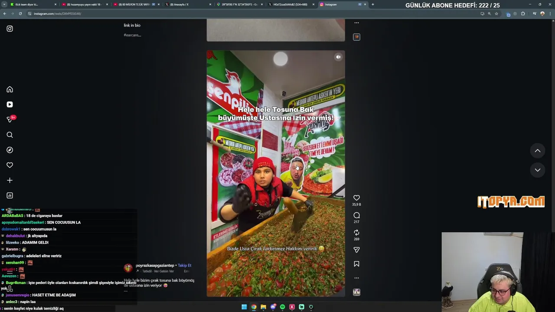Open Spotify from the taskbar
Viewport: 555px width, 312px height.
coord(282,307)
